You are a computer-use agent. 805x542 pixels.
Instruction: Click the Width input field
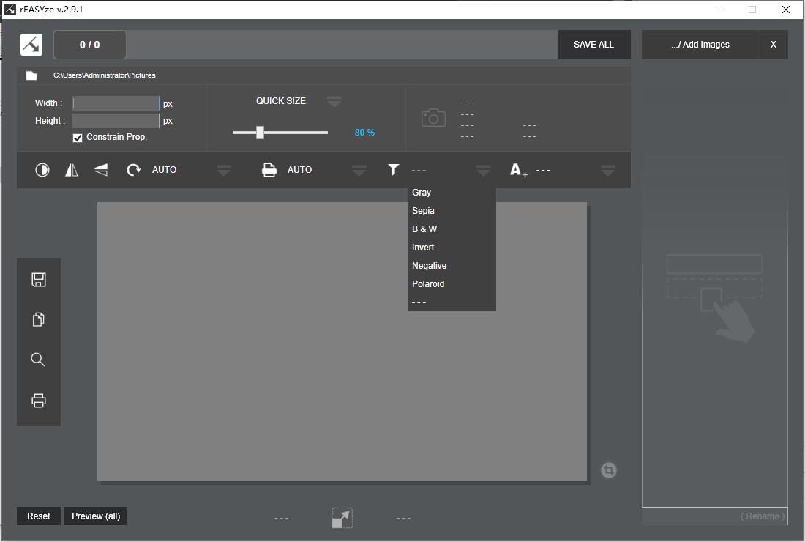click(x=116, y=103)
